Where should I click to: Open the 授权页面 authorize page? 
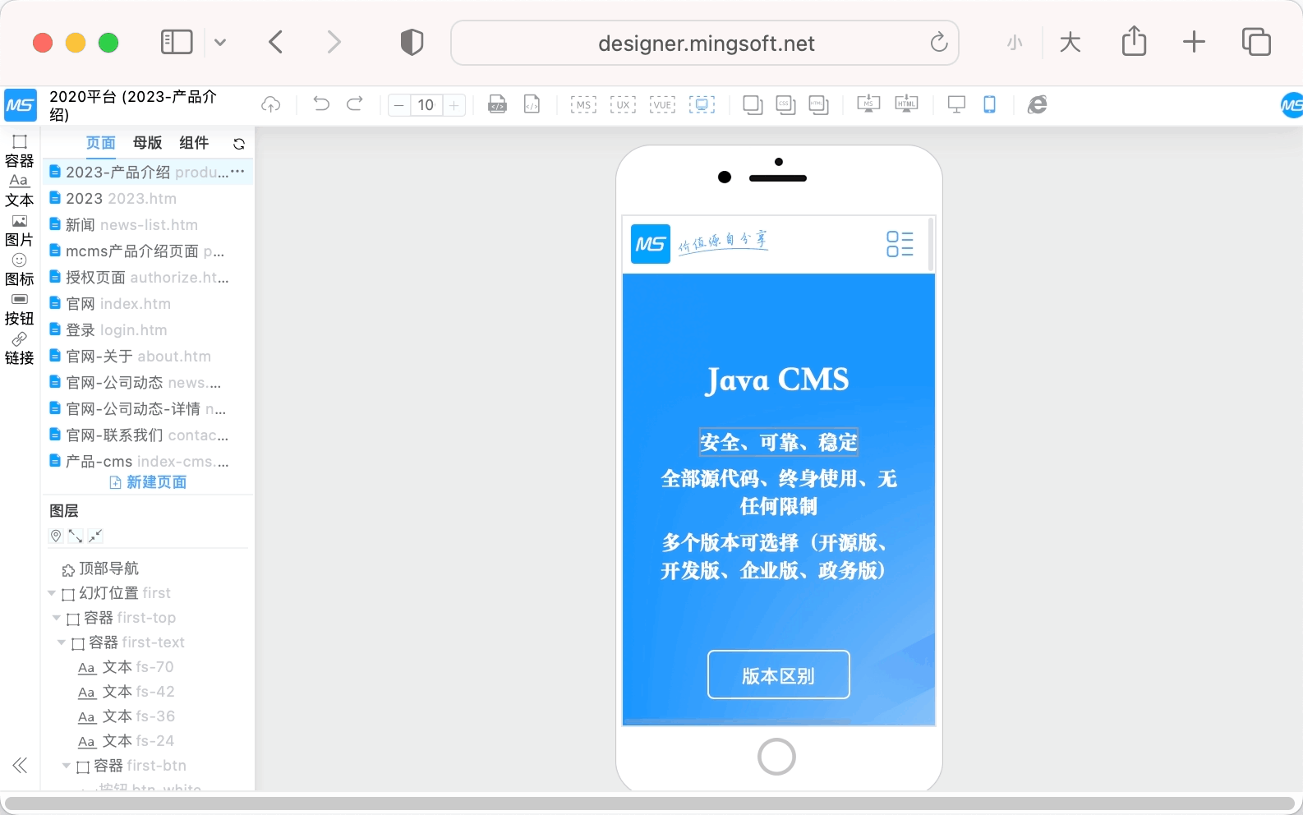[x=148, y=277]
